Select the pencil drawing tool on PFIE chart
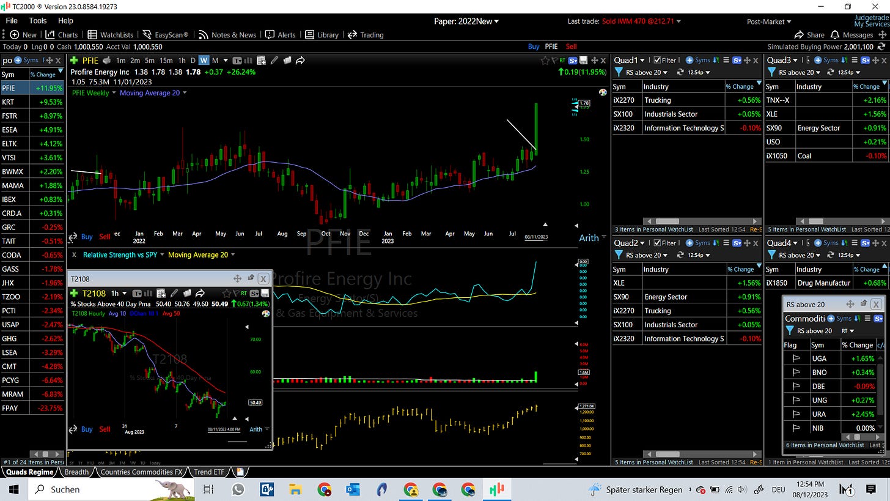890x501 pixels. [x=274, y=60]
